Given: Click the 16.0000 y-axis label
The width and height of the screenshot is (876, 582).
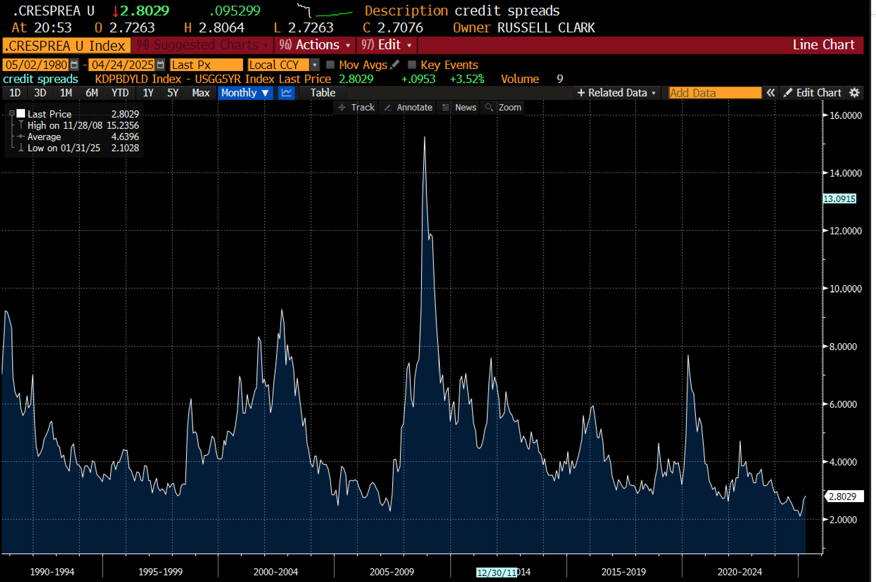Looking at the screenshot, I should tap(846, 115).
